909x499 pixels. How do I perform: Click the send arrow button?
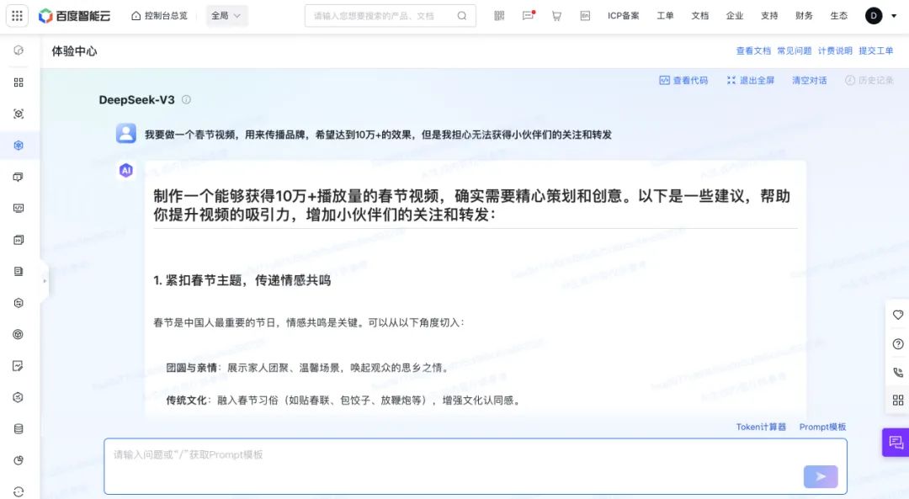tap(821, 476)
